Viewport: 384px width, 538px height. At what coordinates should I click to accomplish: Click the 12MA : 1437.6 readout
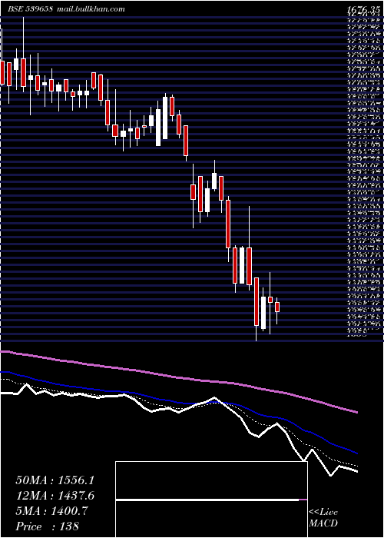55,496
